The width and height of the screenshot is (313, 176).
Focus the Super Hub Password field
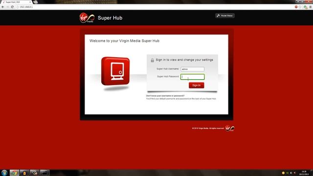tap(192, 77)
